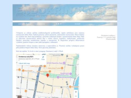Click the Měšťanská beseda purple marker
The image size is (131, 98).
pos(58,77)
